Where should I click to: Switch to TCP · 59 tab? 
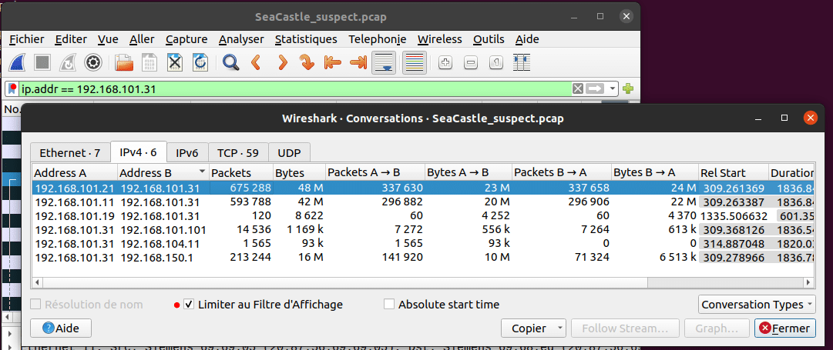tap(238, 153)
